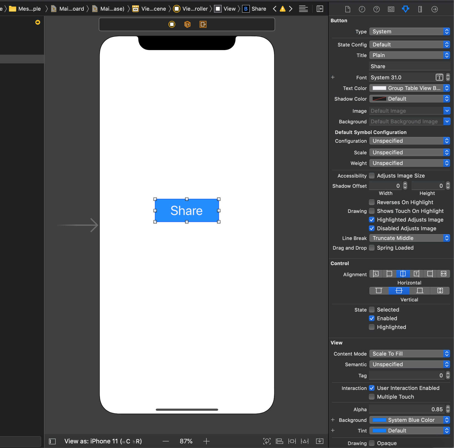Viewport: 454px width, 448px height.
Task: Open the Content Mode dropdown
Action: (409, 354)
